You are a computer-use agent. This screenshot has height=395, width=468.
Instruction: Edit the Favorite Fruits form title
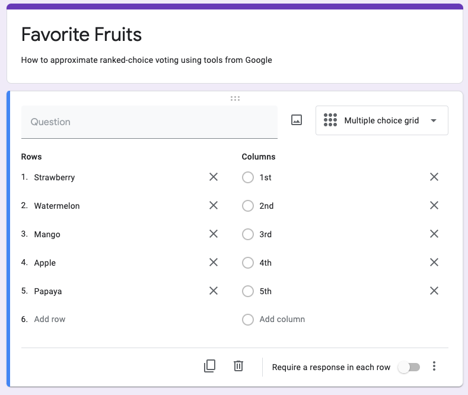(81, 34)
